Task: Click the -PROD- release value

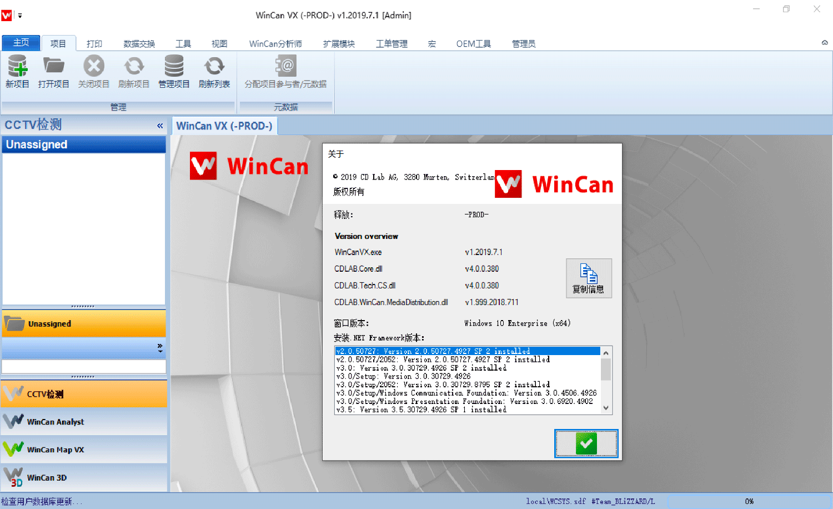Action: (x=476, y=215)
